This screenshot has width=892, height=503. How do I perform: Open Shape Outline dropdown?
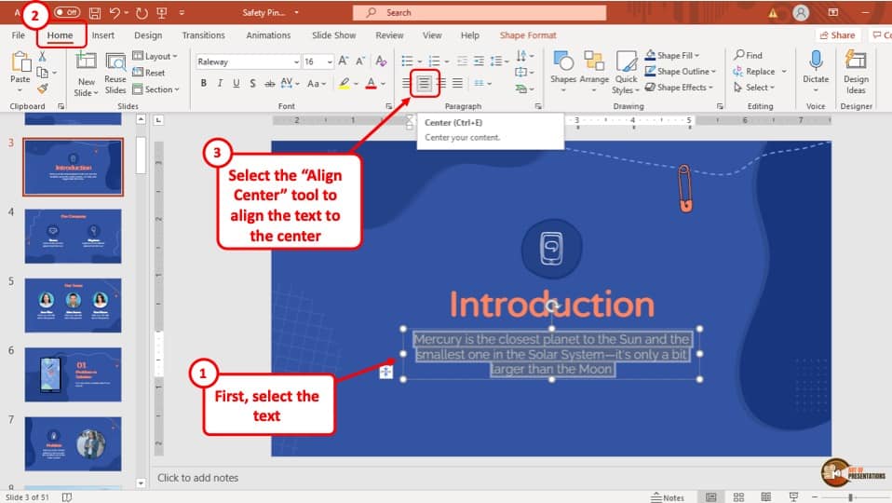click(681, 71)
